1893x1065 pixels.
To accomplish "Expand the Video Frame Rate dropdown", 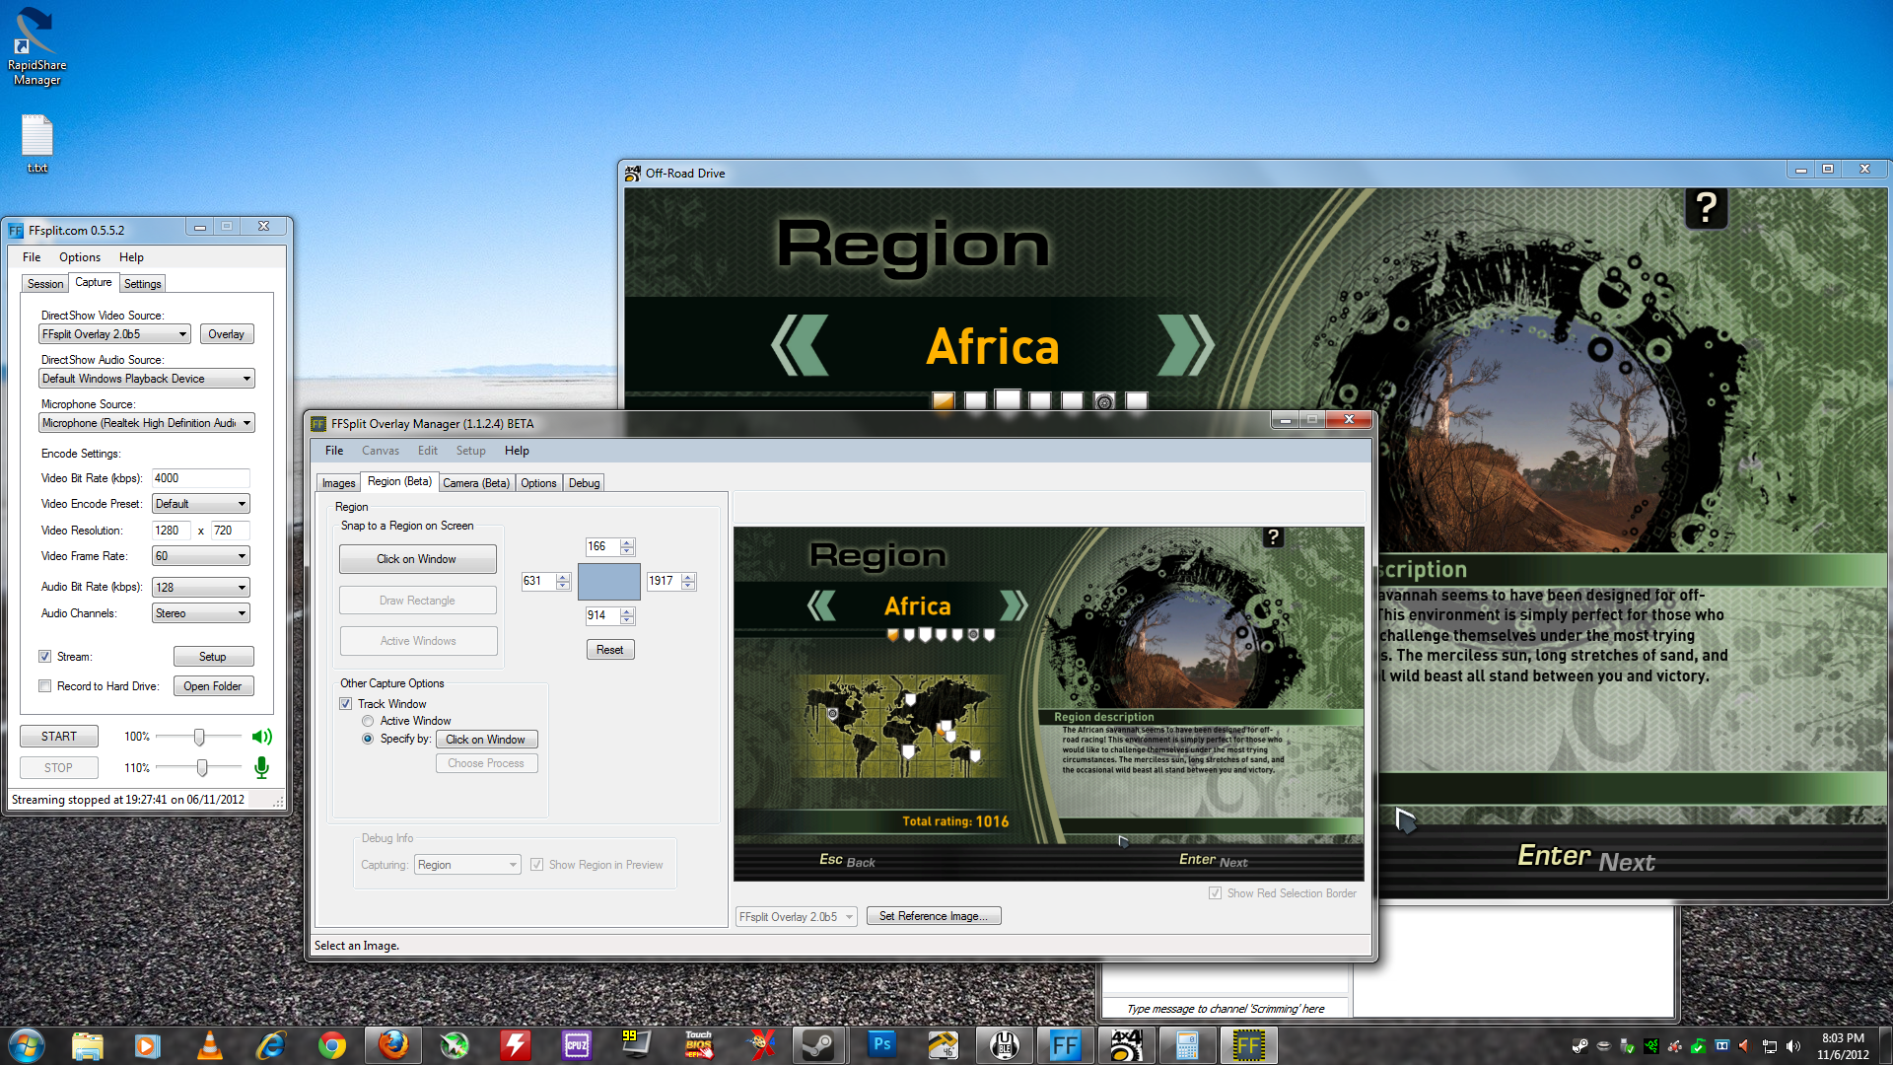I will tap(201, 556).
